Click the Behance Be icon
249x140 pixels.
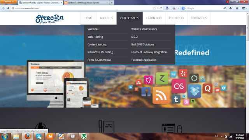pos(174,74)
